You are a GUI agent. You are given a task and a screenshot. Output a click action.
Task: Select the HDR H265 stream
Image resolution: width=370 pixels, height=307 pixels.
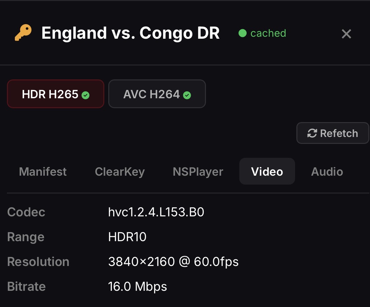(55, 94)
